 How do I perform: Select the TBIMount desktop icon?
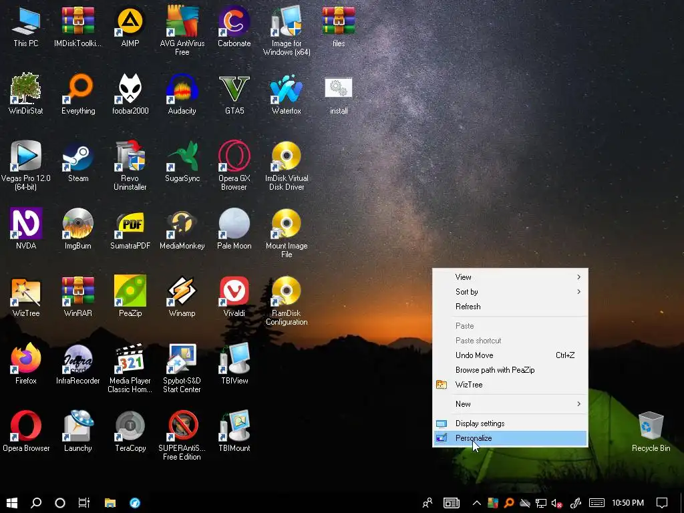234,425
